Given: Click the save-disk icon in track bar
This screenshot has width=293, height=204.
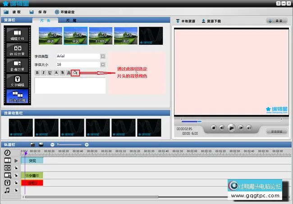Looking at the screenshot, I should 41,145.
